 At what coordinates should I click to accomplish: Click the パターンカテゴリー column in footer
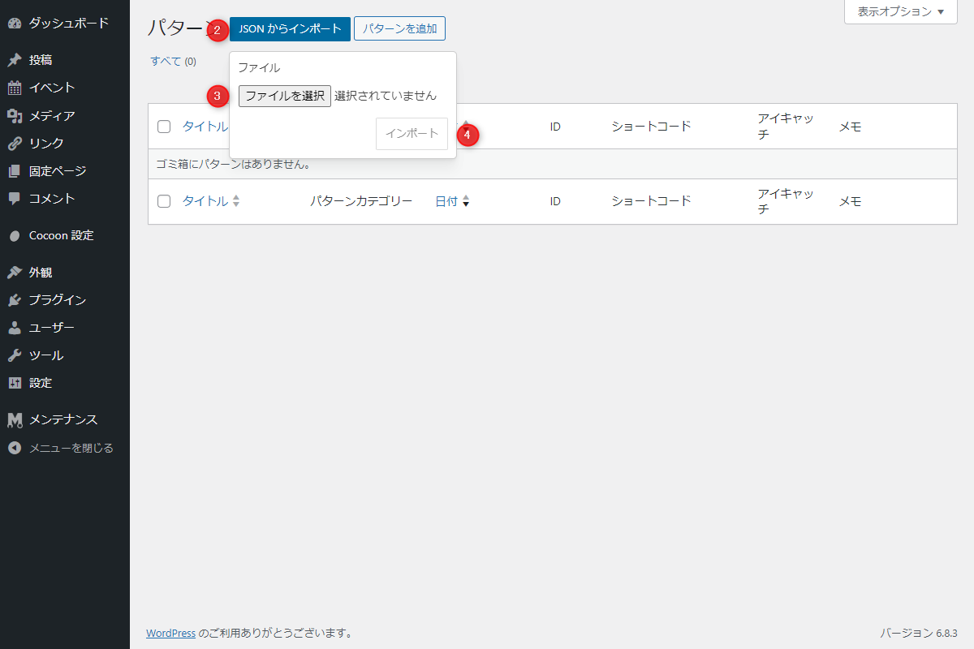[x=361, y=201]
